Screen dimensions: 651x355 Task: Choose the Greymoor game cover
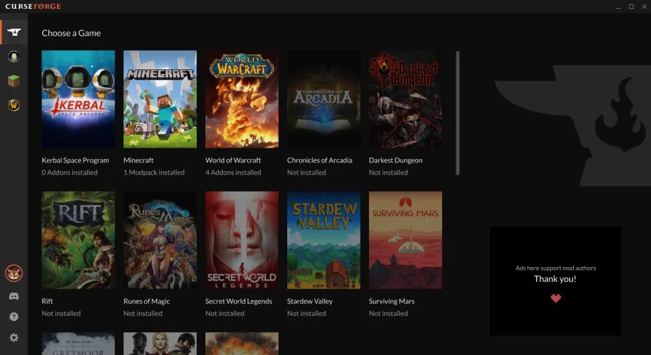tap(78, 344)
